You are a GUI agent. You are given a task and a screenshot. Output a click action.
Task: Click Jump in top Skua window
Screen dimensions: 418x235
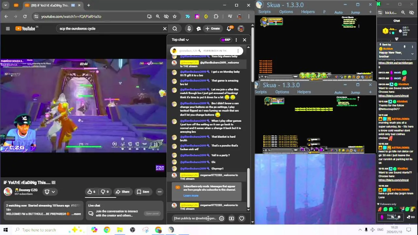point(355,12)
